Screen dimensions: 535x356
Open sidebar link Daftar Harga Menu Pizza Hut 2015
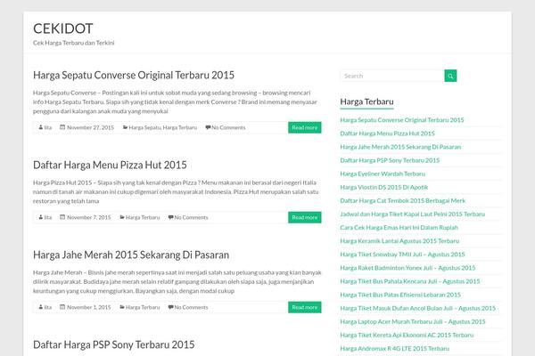[x=387, y=133]
